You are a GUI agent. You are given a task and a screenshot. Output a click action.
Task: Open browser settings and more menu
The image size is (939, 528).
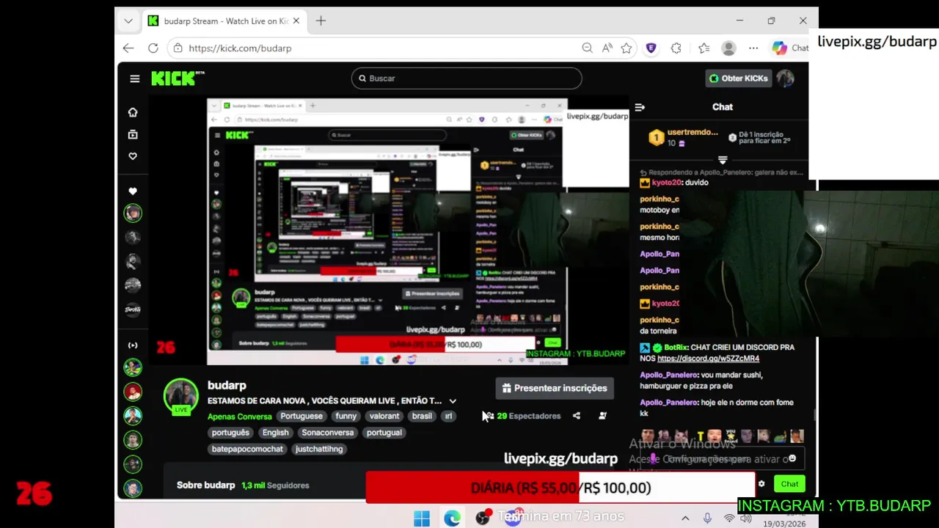pos(753,48)
